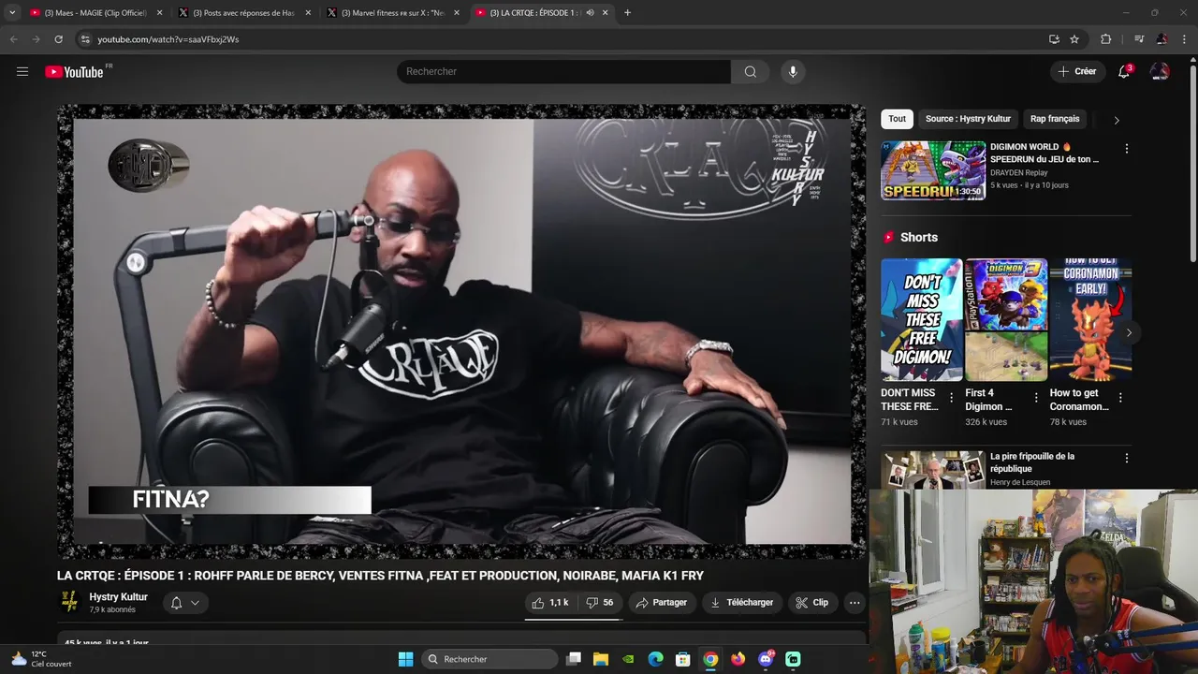Screen dimensions: 1198x674
Task: Open options for DON'T MISS THESE short
Action: tap(952, 397)
